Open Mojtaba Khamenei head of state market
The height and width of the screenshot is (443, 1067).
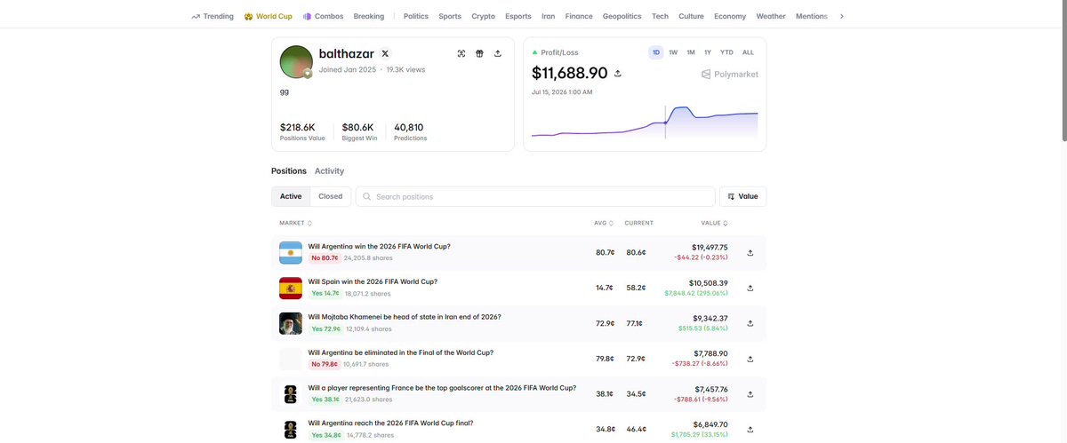tap(405, 316)
